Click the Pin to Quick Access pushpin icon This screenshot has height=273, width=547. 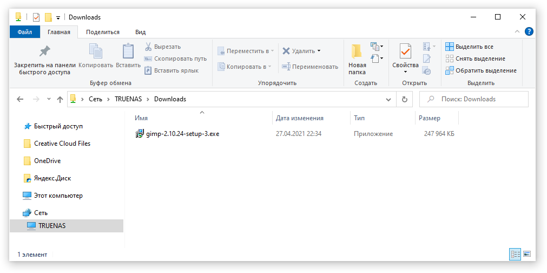44,51
